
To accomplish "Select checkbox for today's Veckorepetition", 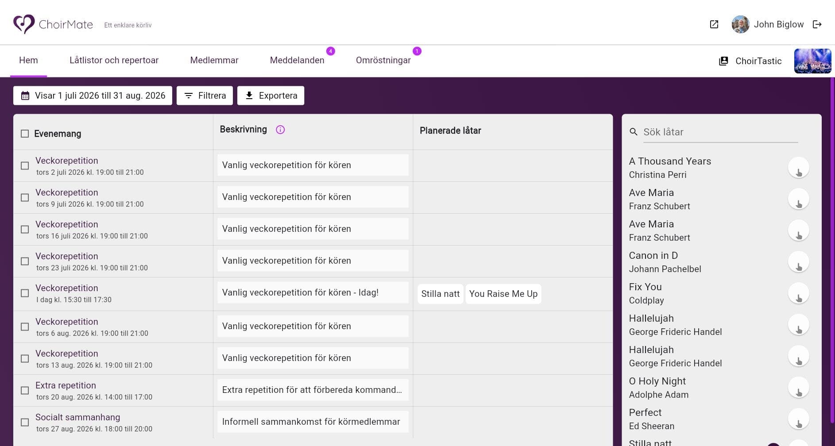I will (x=25, y=293).
